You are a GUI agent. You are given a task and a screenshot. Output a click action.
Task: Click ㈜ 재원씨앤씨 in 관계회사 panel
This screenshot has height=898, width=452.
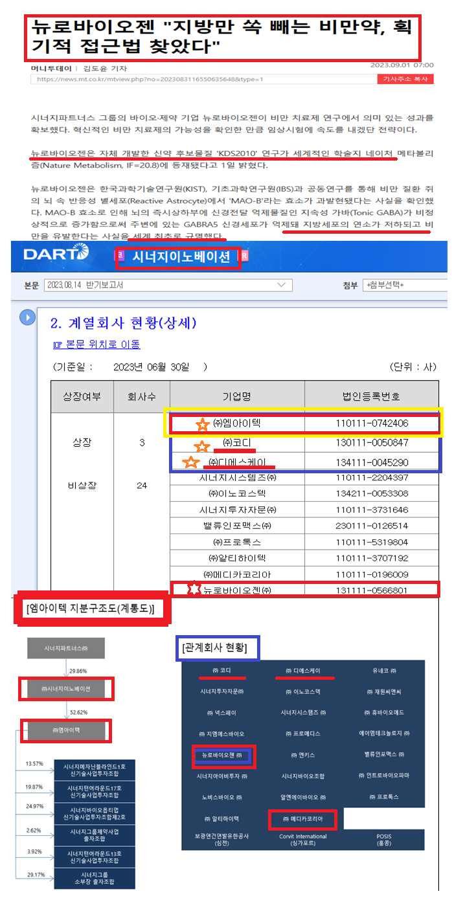tap(384, 691)
